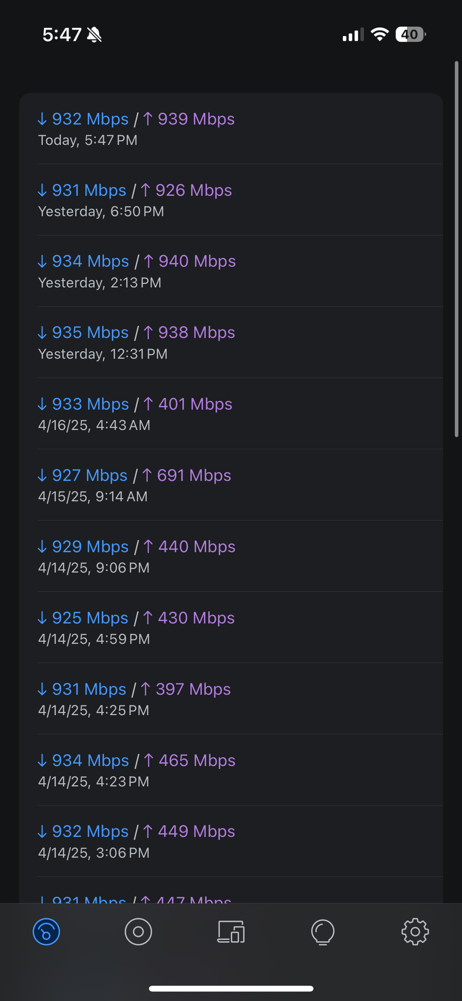Select the 925 Mbps download result
Screen dimensions: 462x1001
pyautogui.click(x=231, y=628)
